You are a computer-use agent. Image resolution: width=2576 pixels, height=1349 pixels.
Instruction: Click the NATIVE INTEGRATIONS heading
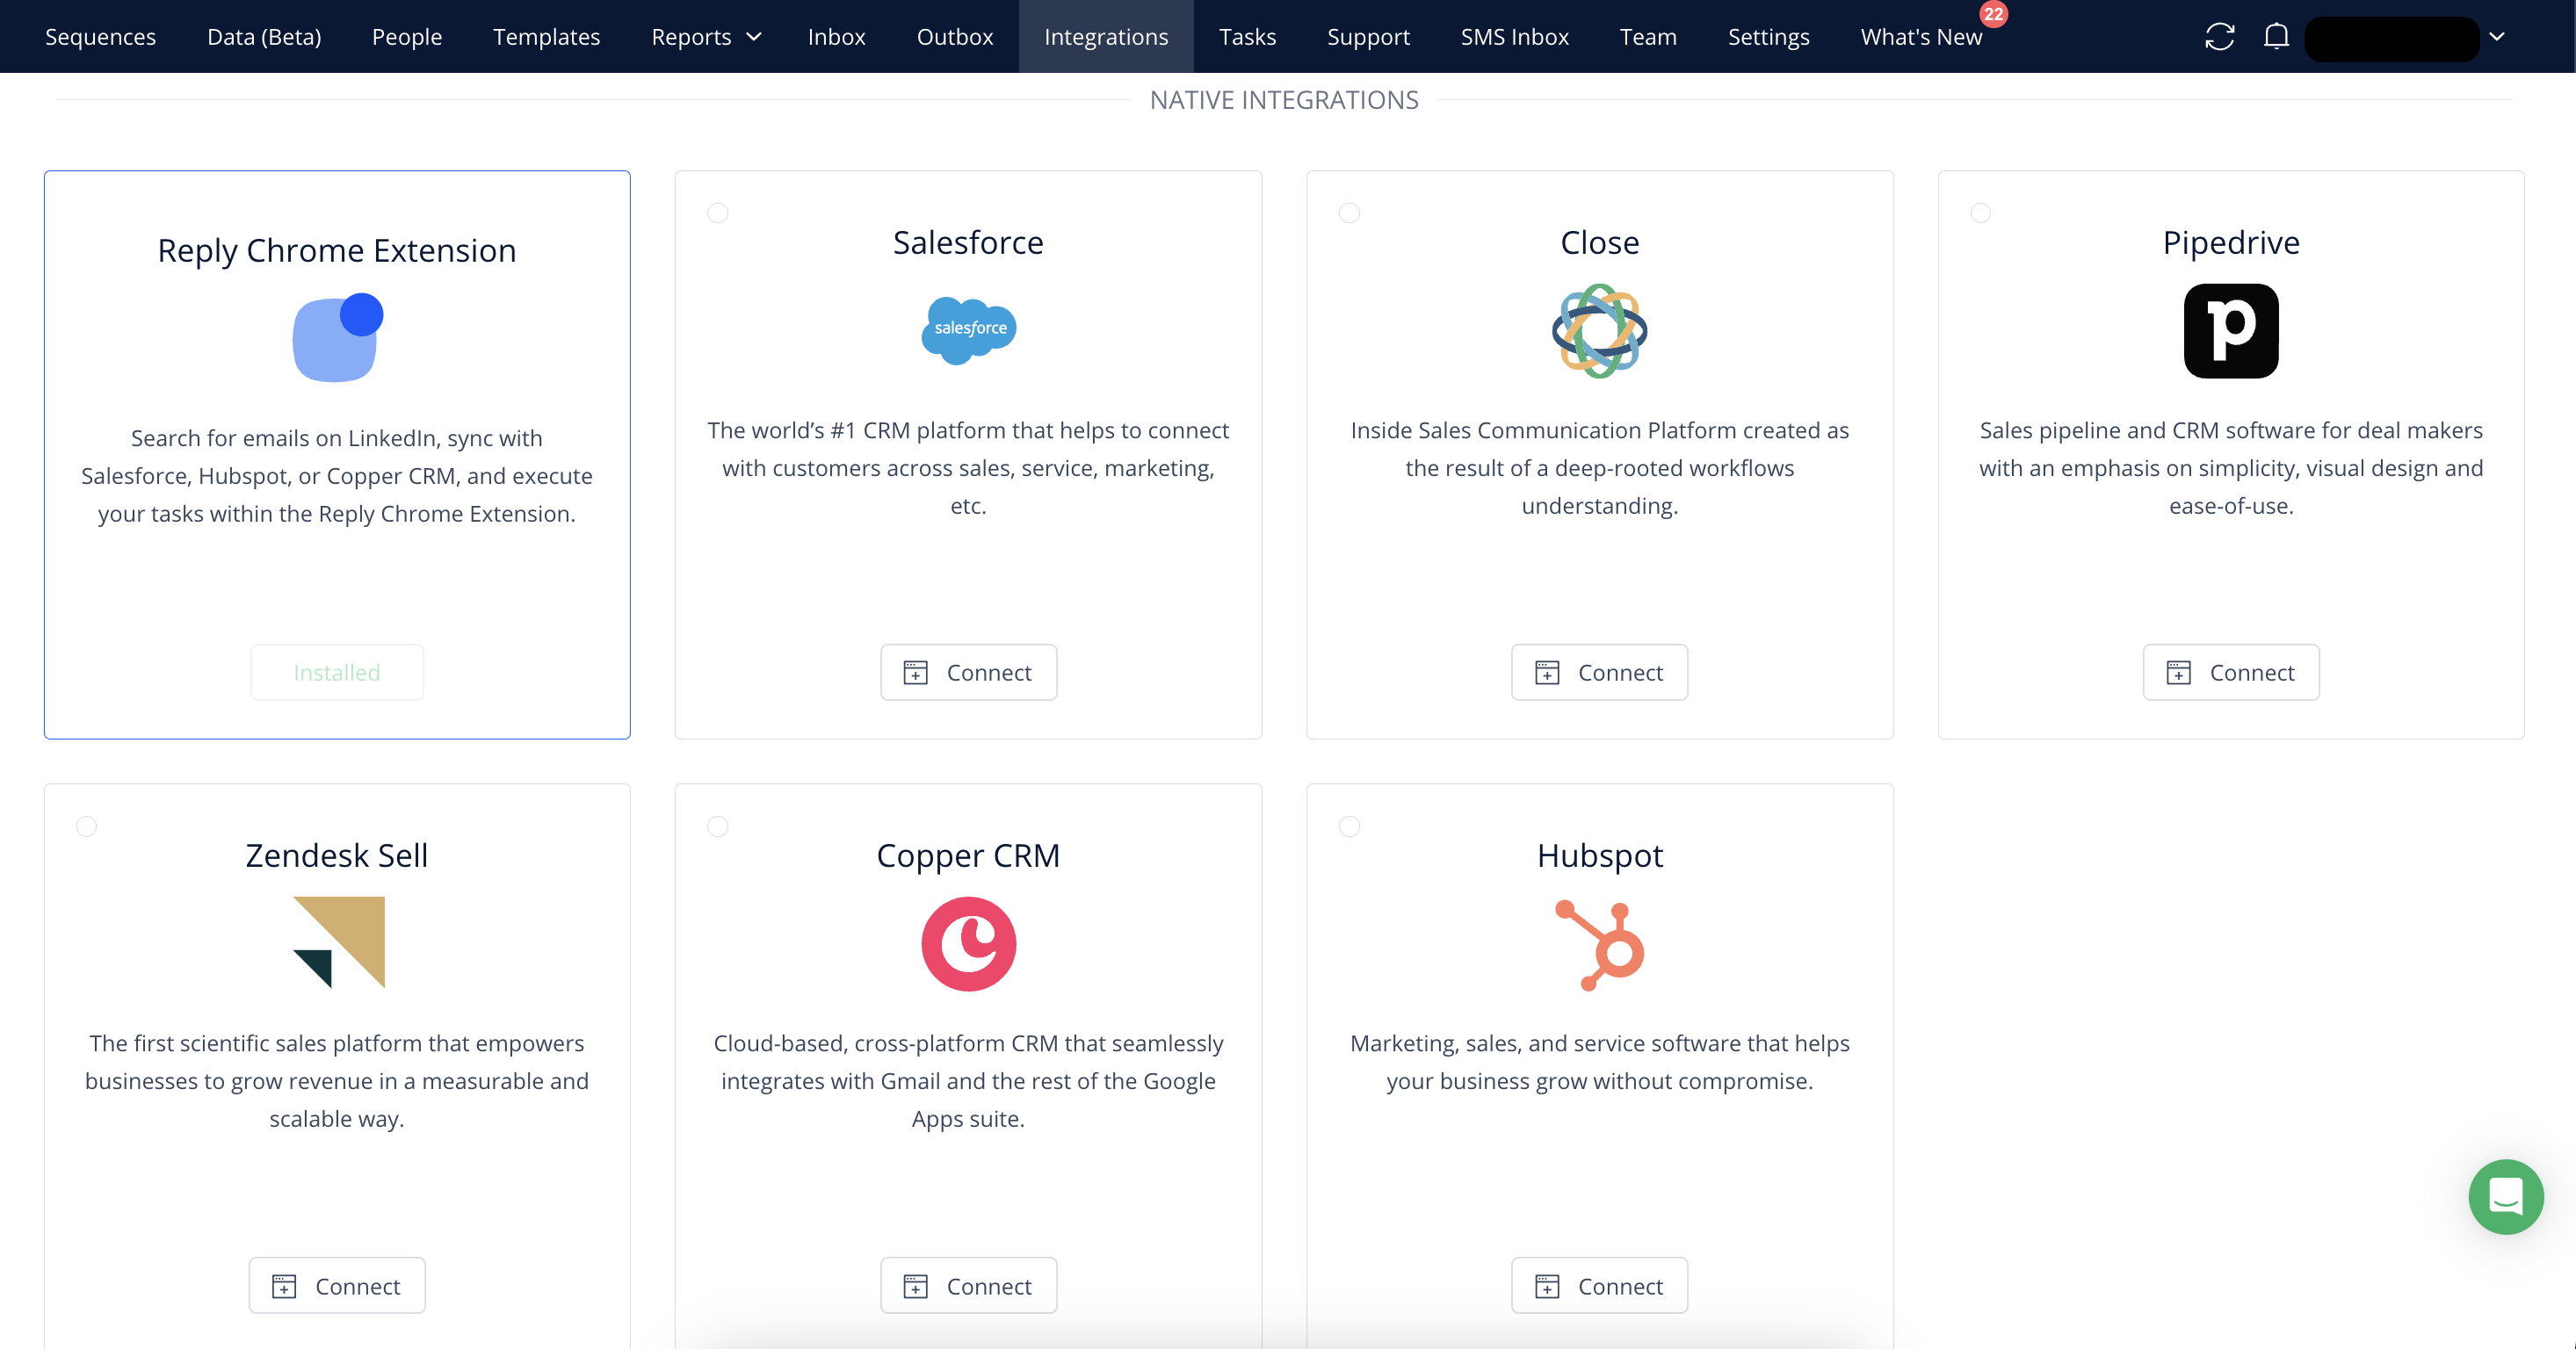click(x=1284, y=100)
